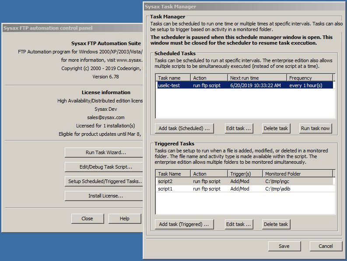Click the C:\tmp\adib monitored folder cell
Screen dimensions: 347x261
(278, 189)
